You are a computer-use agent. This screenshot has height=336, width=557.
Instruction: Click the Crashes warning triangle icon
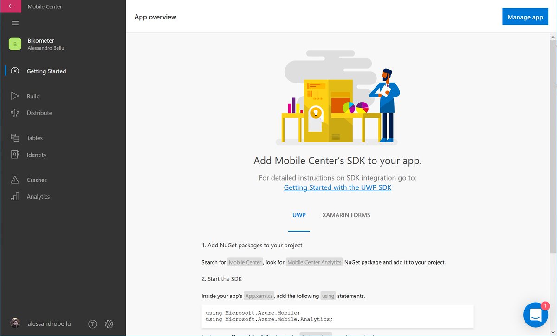click(x=15, y=180)
